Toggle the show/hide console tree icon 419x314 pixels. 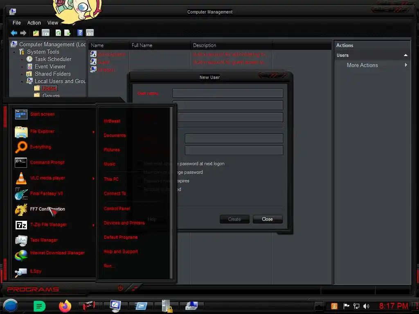(46, 33)
